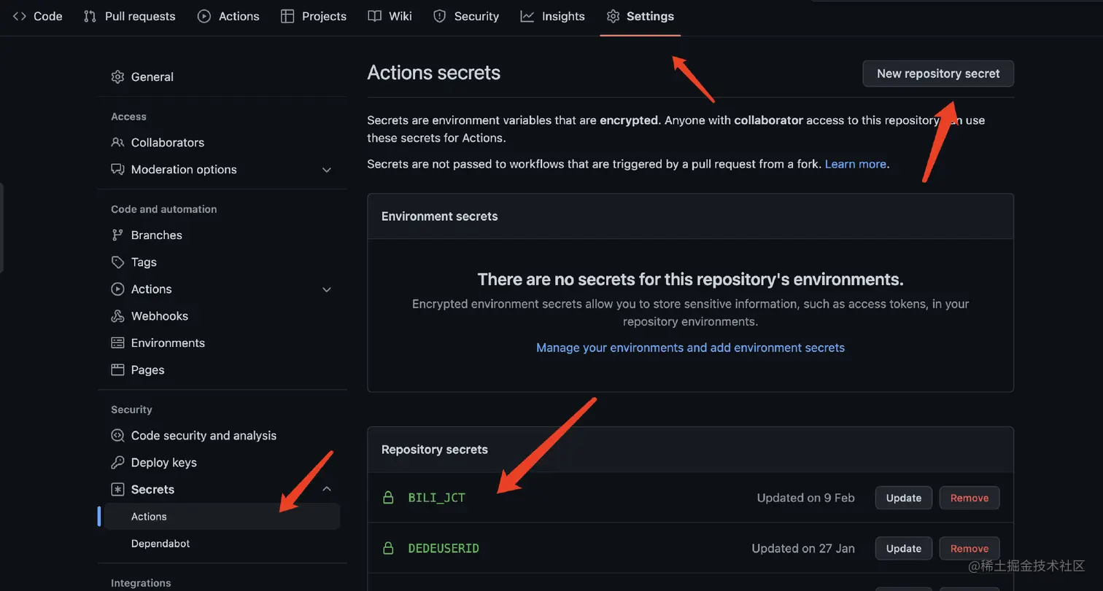
Task: Open the Security tab
Action: [x=466, y=16]
